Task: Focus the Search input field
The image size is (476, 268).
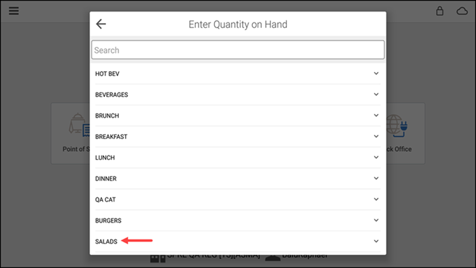Action: (x=238, y=50)
